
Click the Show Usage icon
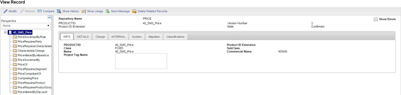tap(84, 11)
